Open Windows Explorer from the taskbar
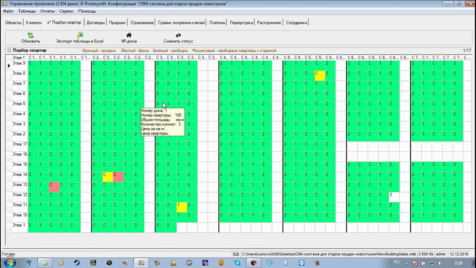The image size is (476, 268). 45,263
